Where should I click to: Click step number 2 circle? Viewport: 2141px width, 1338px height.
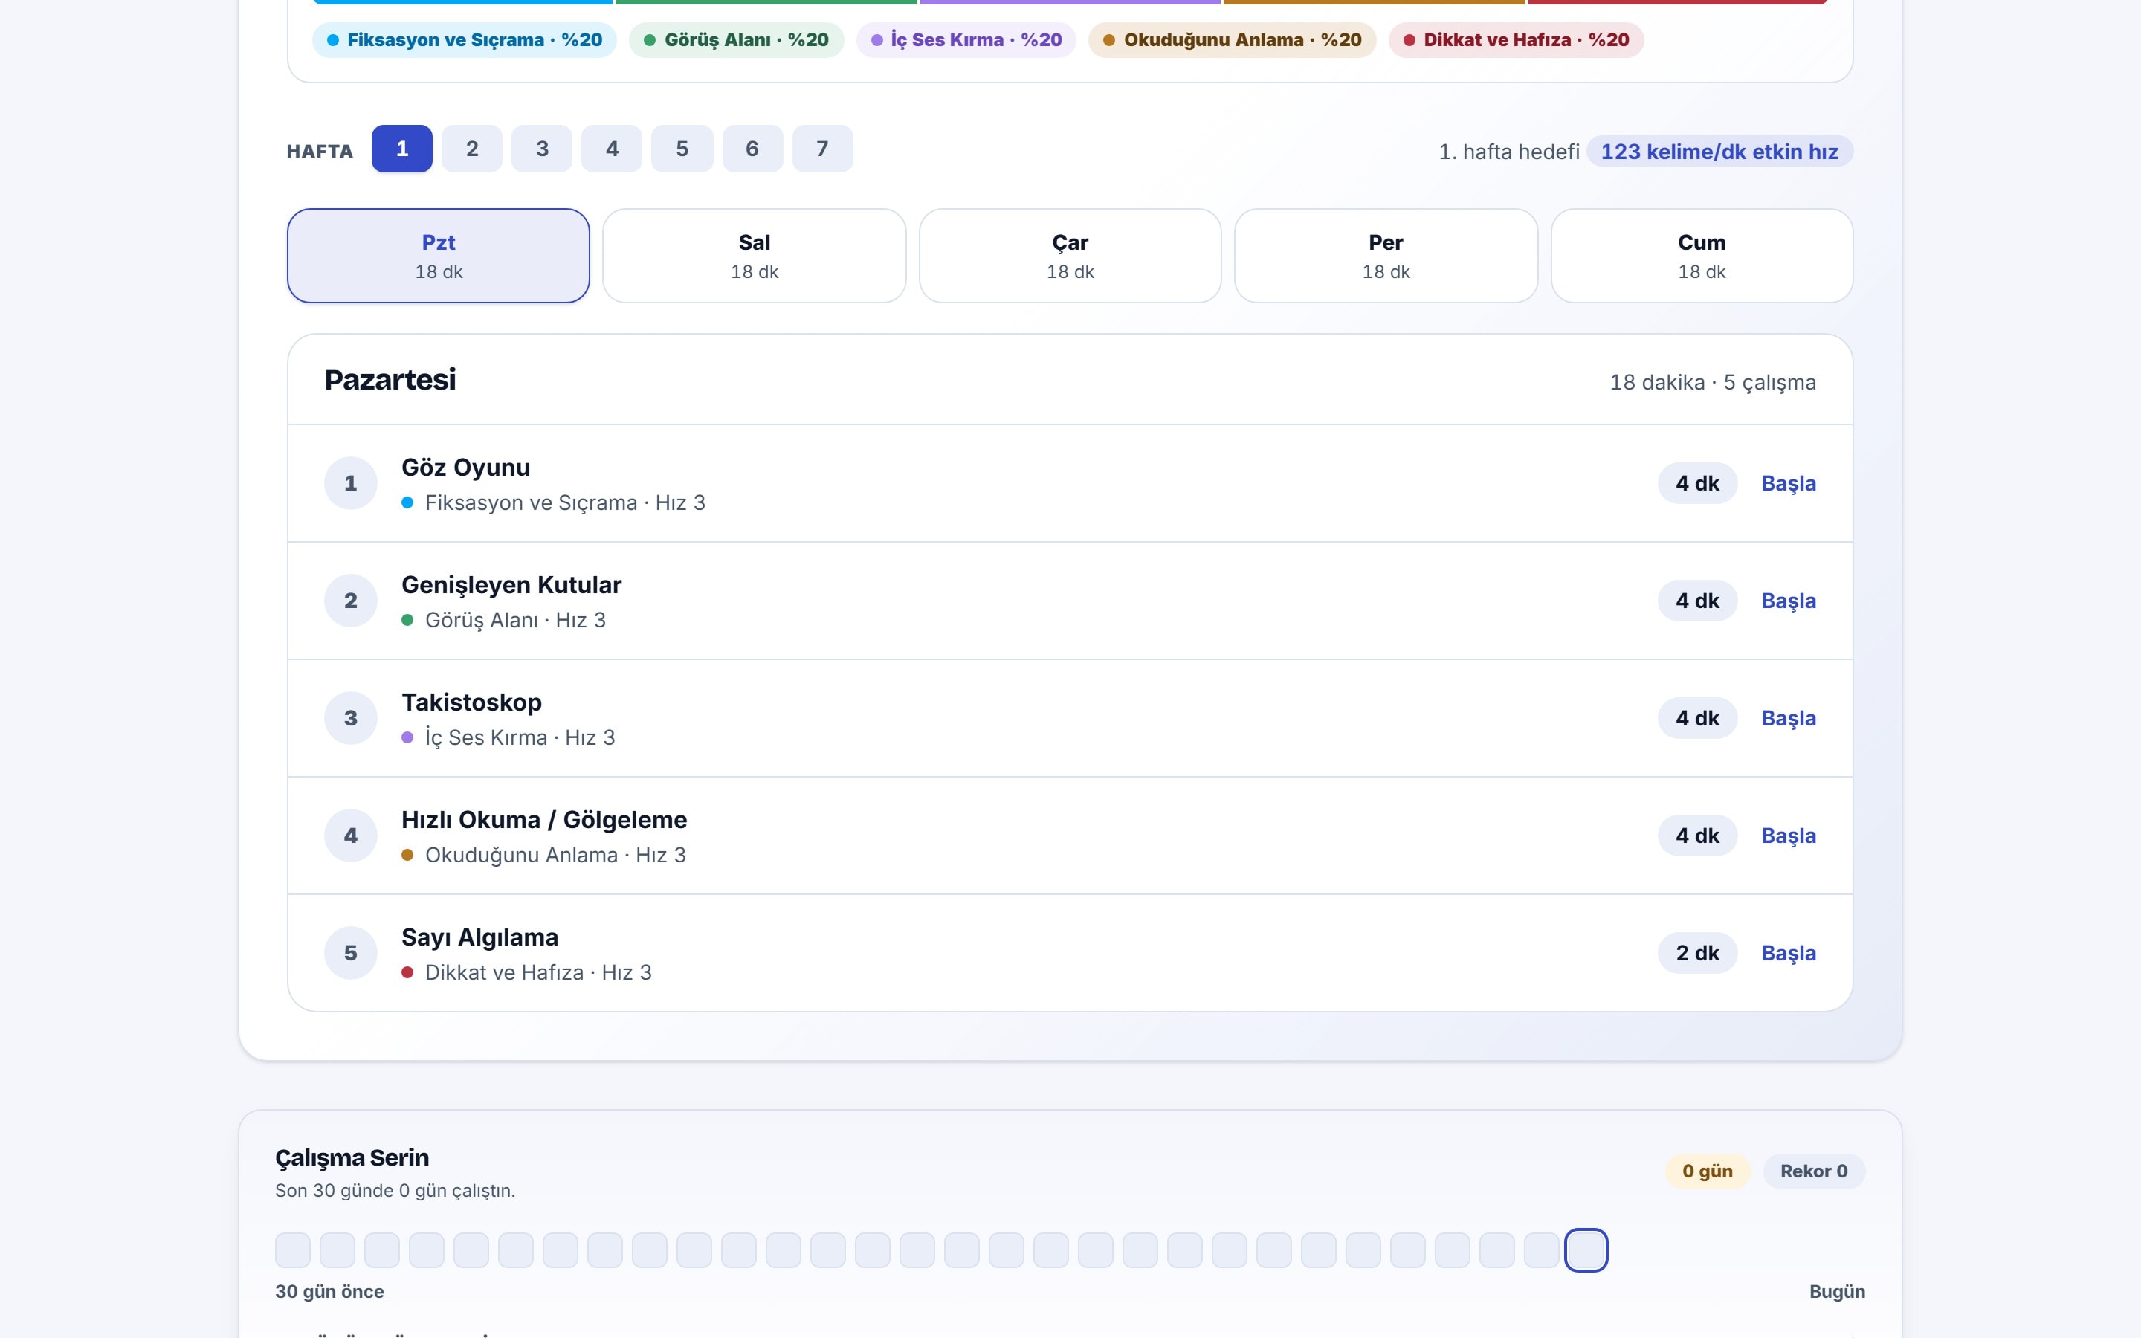[351, 601]
